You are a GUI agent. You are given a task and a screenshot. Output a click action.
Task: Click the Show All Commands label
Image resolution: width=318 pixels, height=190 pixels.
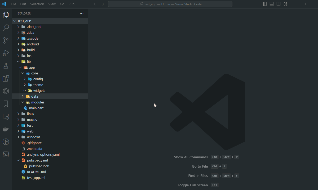coord(191,157)
